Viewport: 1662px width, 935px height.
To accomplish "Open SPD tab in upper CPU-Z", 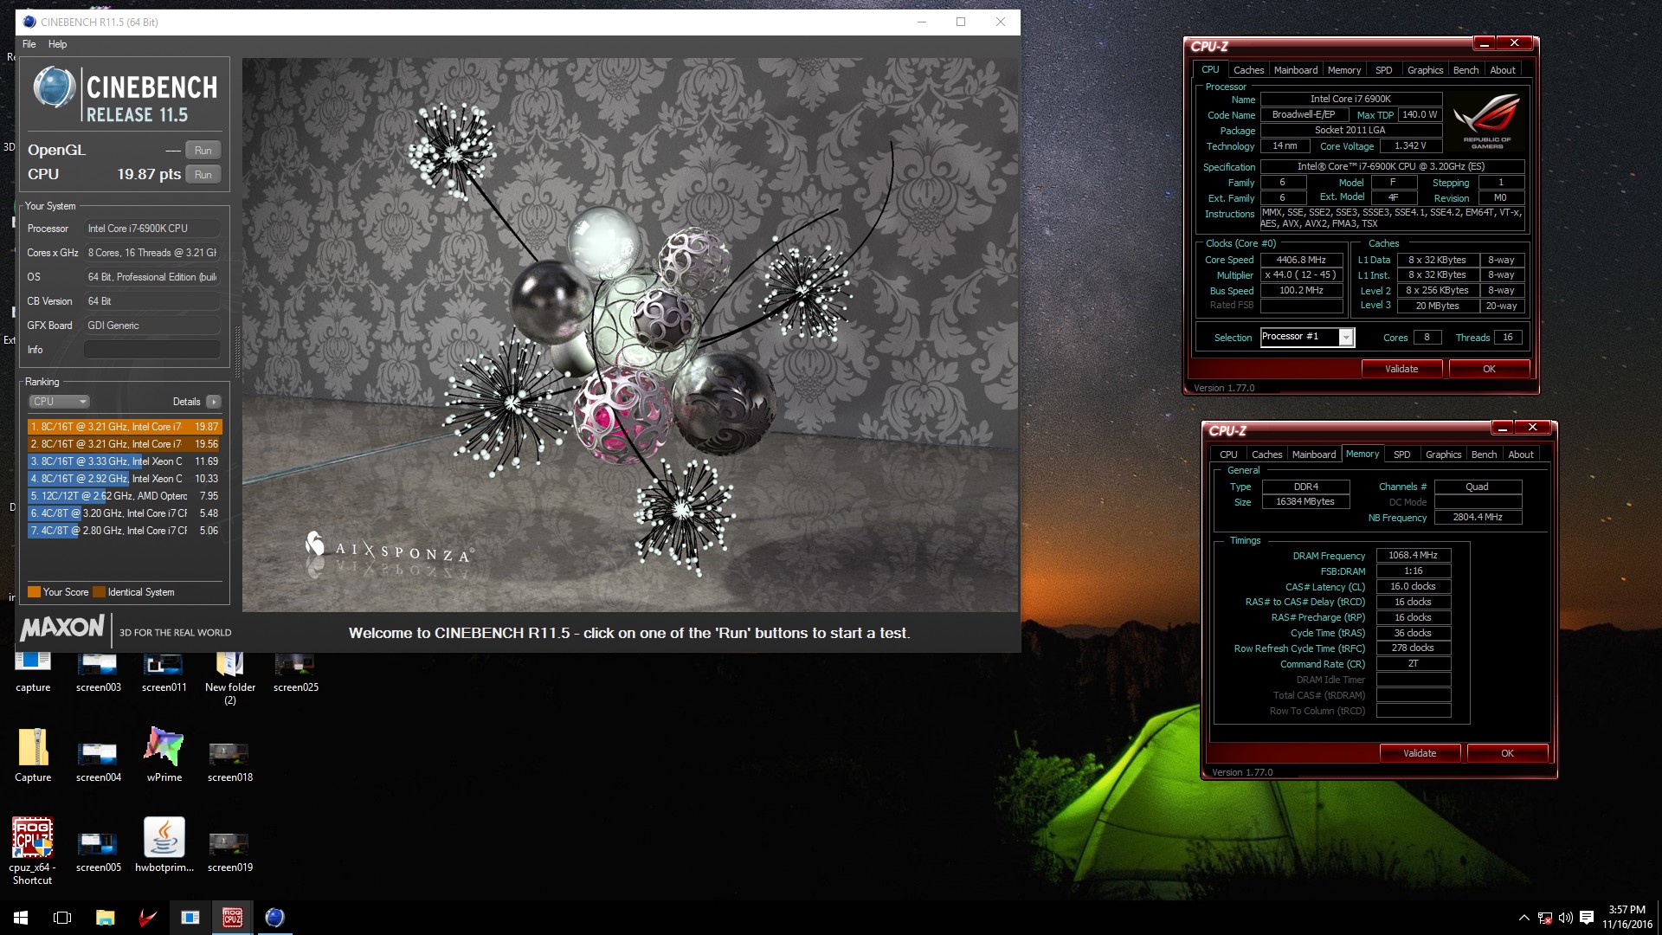I will point(1383,70).
